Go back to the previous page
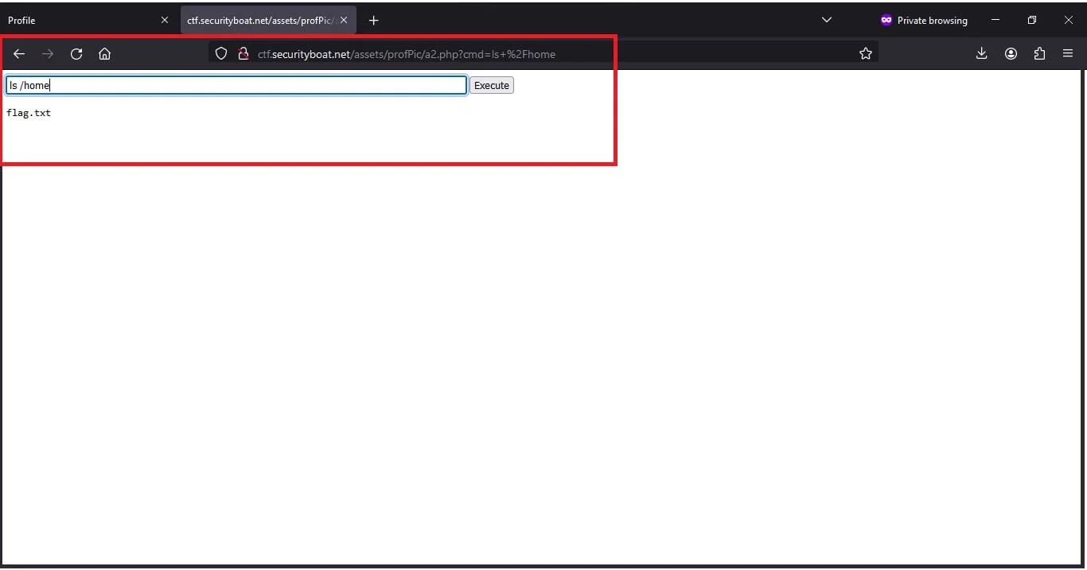The width and height of the screenshot is (1087, 570). 19,54
